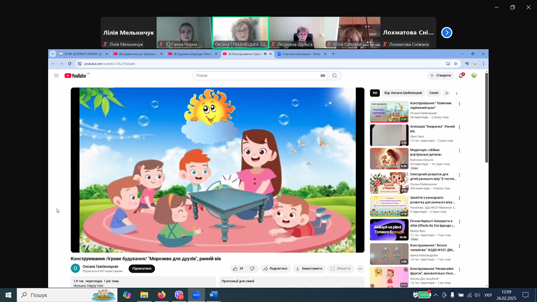Go forward in browser history
This screenshot has height=302, width=537.
click(x=62, y=64)
